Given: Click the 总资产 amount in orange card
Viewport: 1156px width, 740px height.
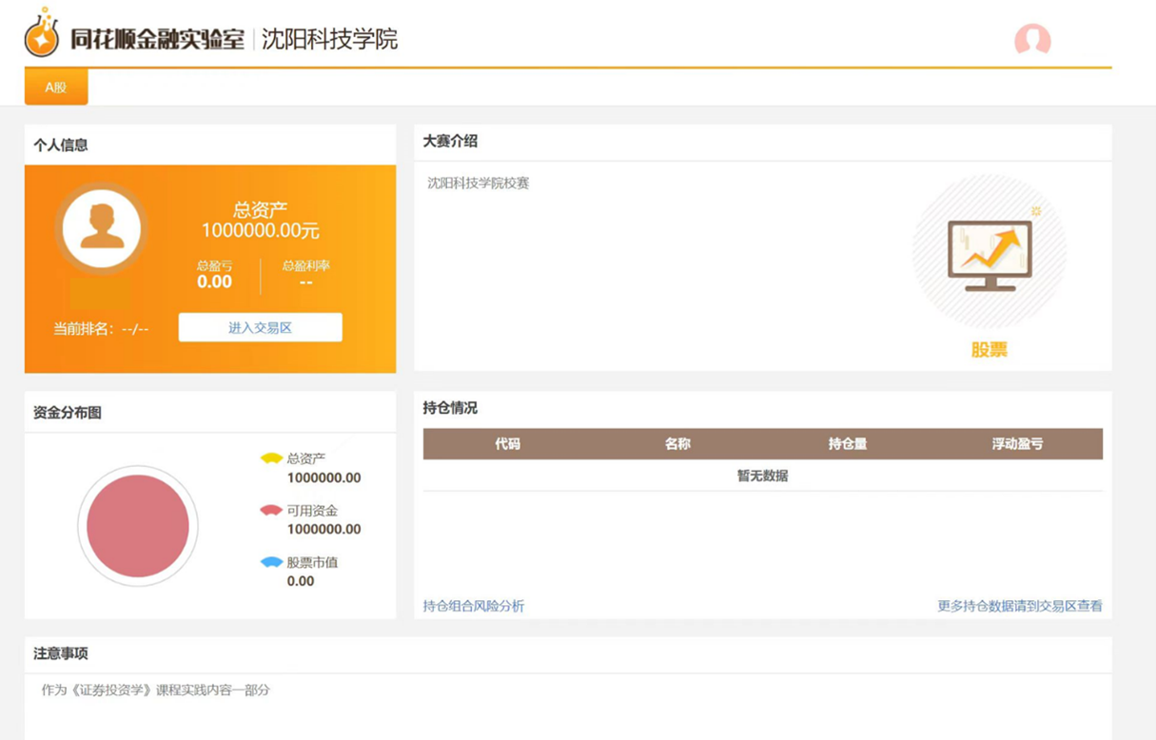Looking at the screenshot, I should click(260, 230).
